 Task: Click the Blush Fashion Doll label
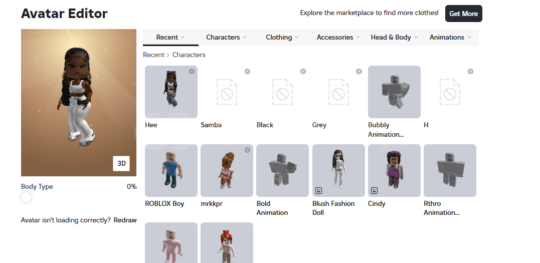[x=333, y=208]
